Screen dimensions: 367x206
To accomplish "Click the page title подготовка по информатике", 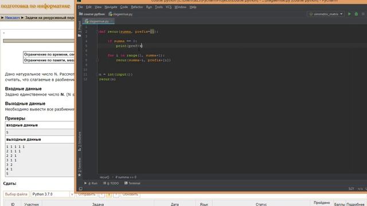I will (x=35, y=6).
